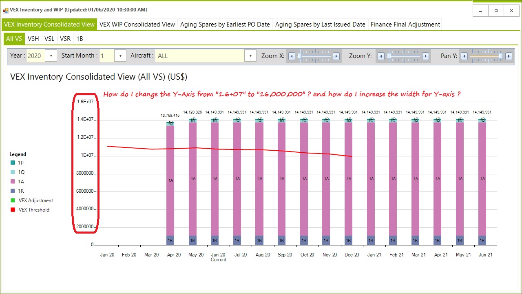The width and height of the screenshot is (522, 294).
Task: Click the Zoom Y slider thumb
Action: click(389, 56)
